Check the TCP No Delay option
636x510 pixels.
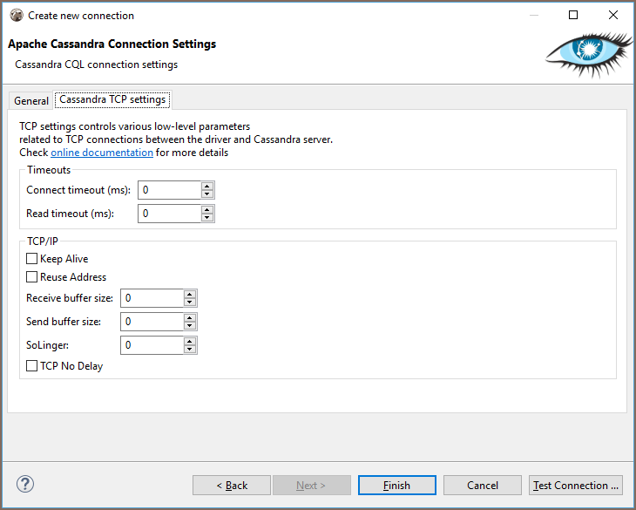(x=32, y=366)
